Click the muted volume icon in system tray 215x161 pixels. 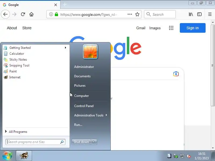click(189, 156)
